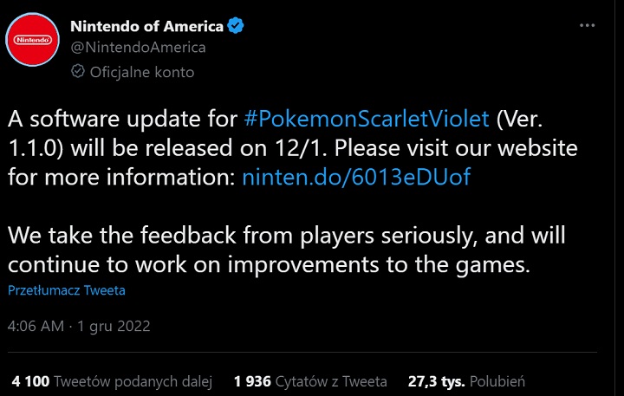Show the "Polubień" likes list
The width and height of the screenshot is (624, 396).
pyautogui.click(x=497, y=380)
